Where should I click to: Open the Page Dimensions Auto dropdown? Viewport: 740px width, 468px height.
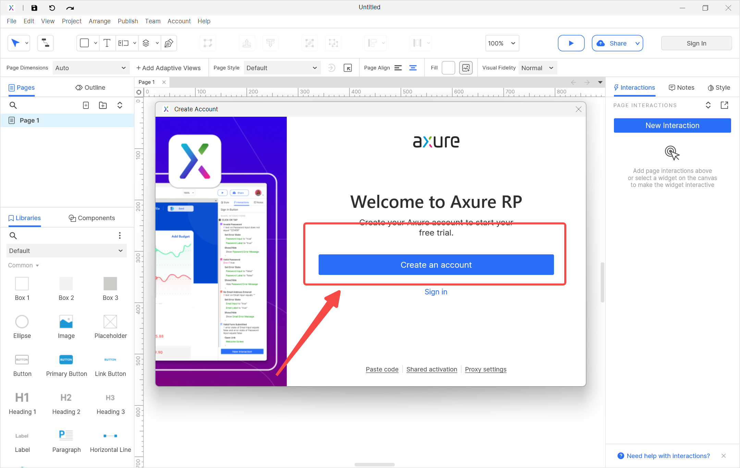[x=91, y=68]
